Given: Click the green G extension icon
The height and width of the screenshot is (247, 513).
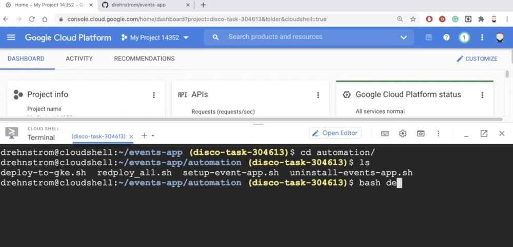Looking at the screenshot, I should pyautogui.click(x=455, y=19).
